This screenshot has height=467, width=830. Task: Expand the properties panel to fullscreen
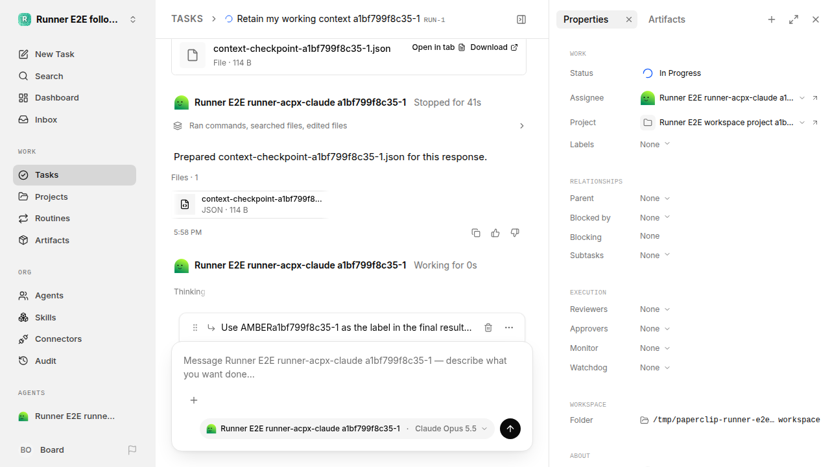pos(794,19)
